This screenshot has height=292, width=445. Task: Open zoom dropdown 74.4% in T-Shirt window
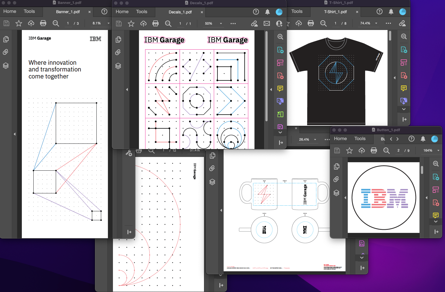(376, 23)
